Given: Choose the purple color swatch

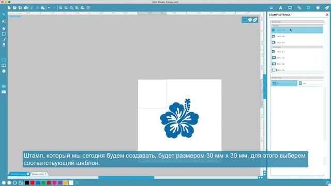Looking at the screenshot, I should 60,182.
